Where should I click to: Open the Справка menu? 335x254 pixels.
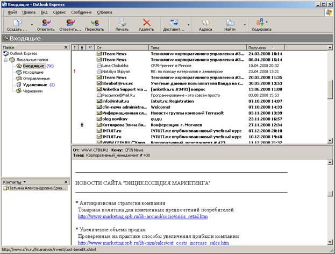coord(105,12)
